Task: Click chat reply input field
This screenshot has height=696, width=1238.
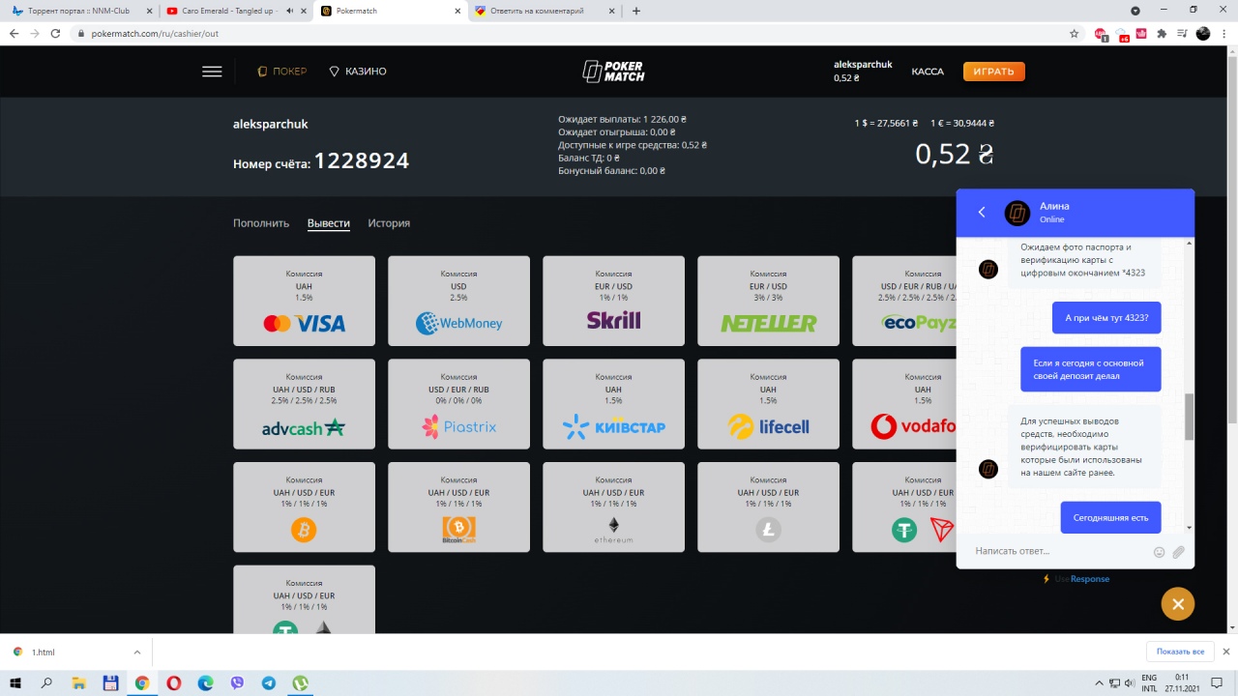Action: (1060, 551)
